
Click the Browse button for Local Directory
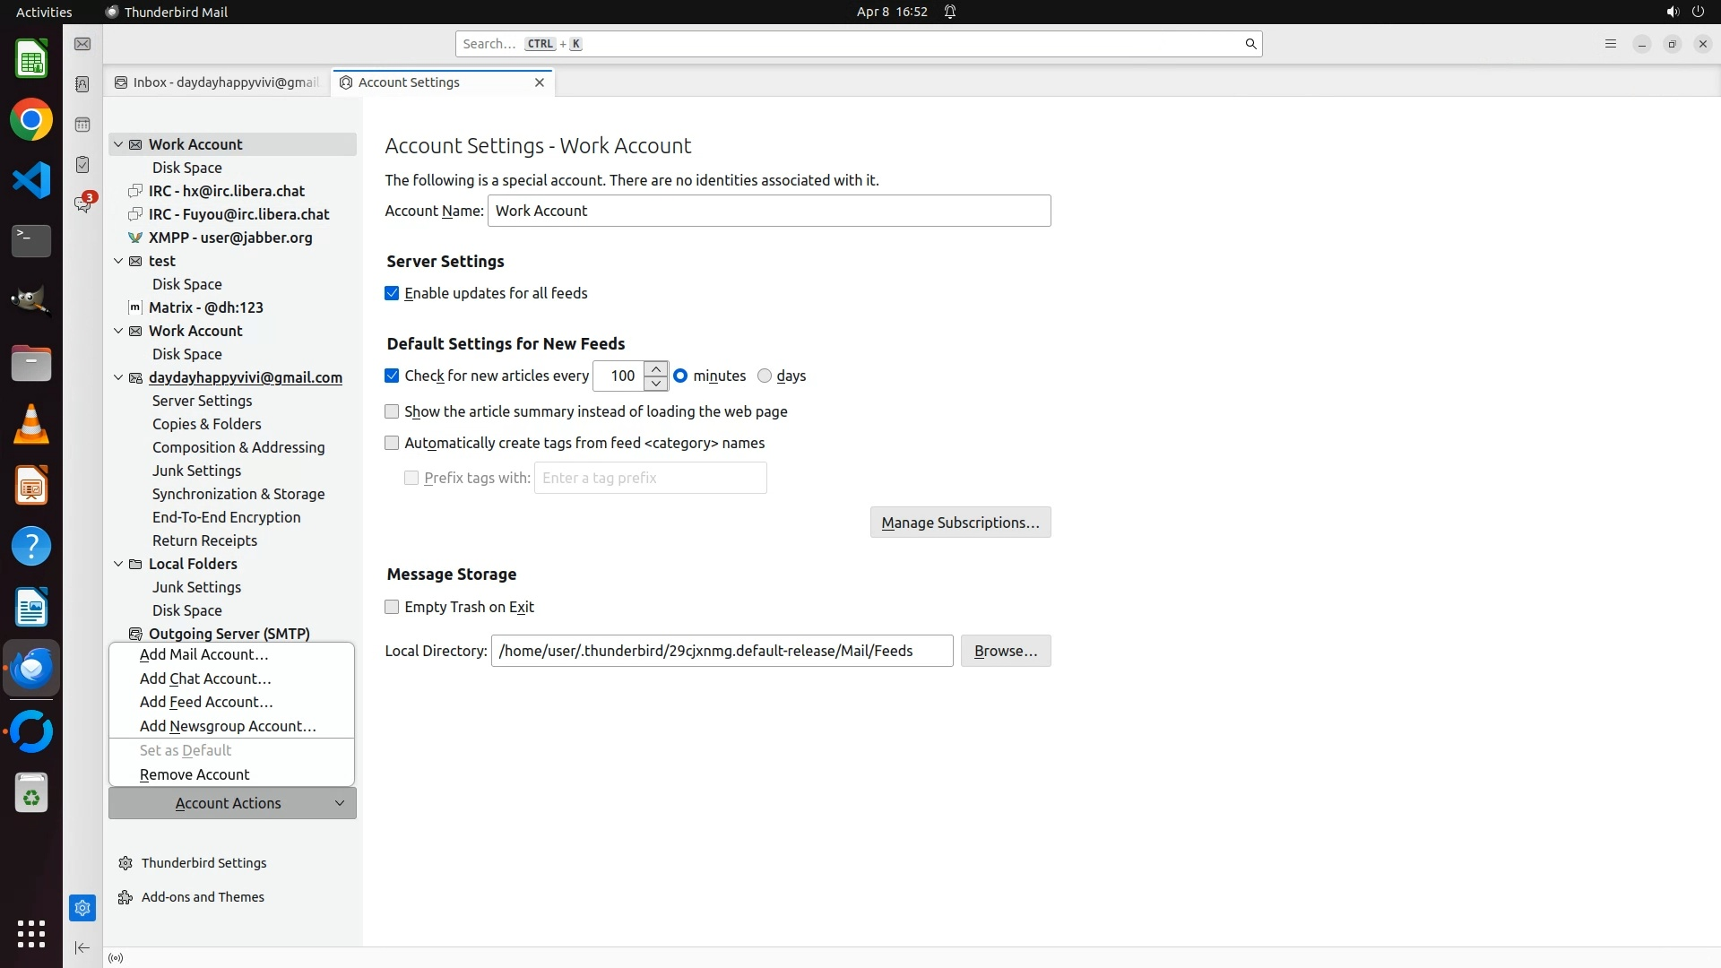point(1005,651)
